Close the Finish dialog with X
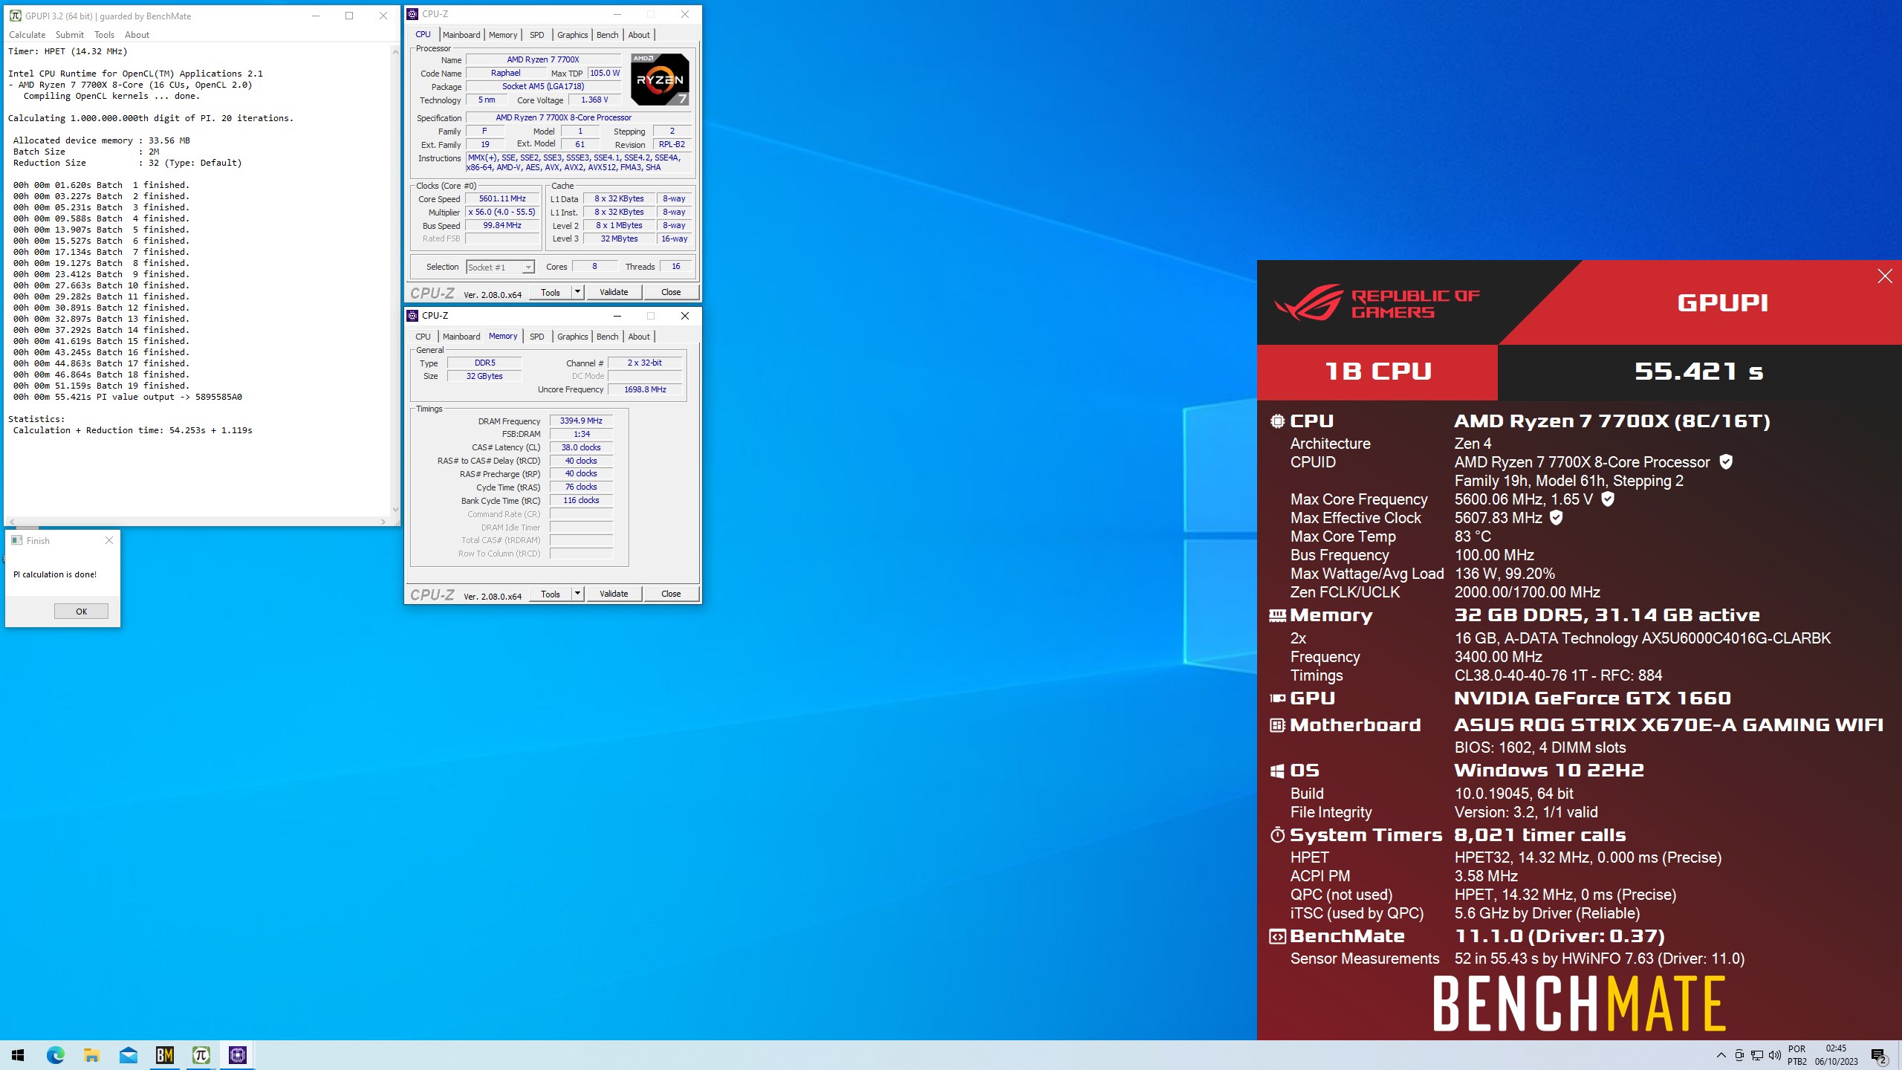 109,540
